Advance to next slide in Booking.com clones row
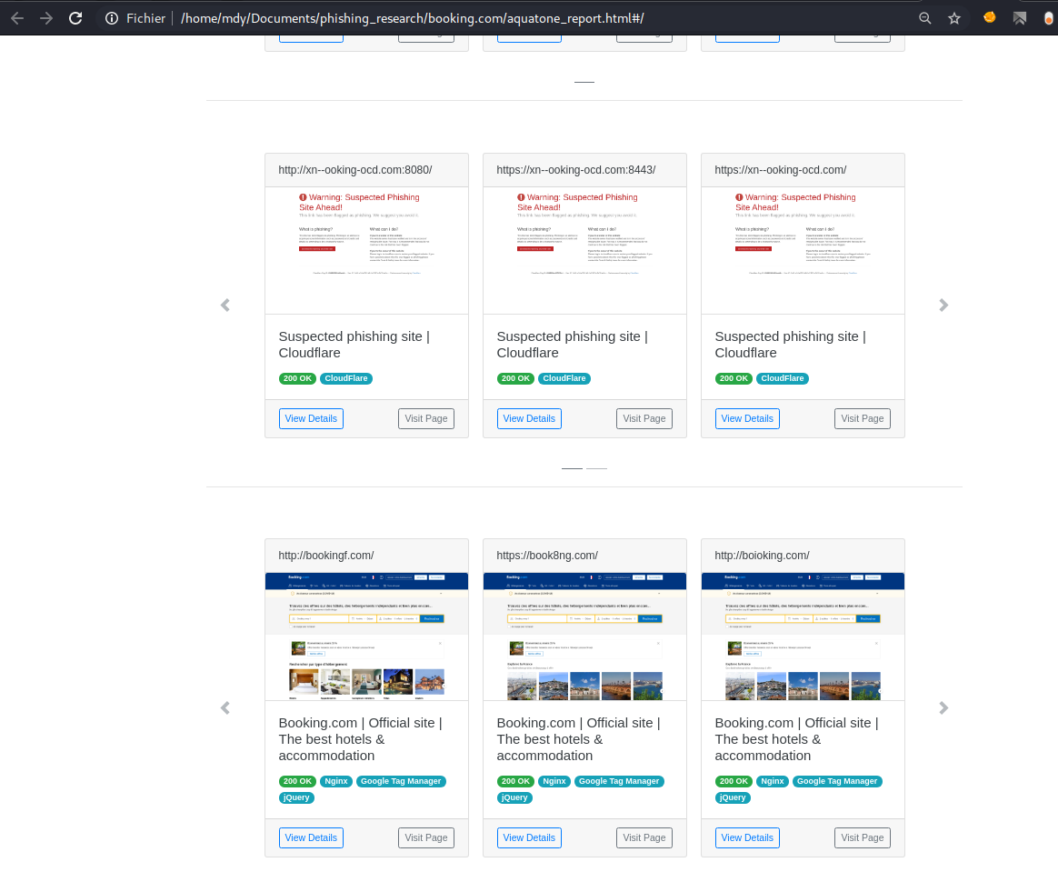 [x=943, y=708]
